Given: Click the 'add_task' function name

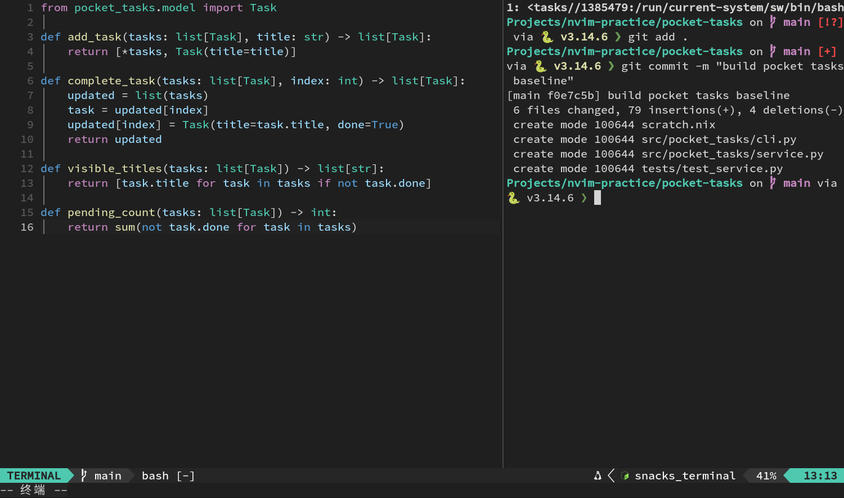Looking at the screenshot, I should click(x=95, y=37).
